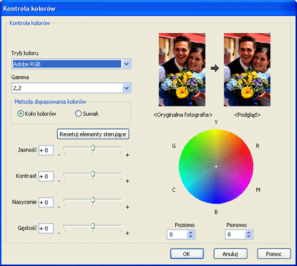Expand the Gamma dropdown arrow
The height and width of the screenshot is (266, 297).
127,88
